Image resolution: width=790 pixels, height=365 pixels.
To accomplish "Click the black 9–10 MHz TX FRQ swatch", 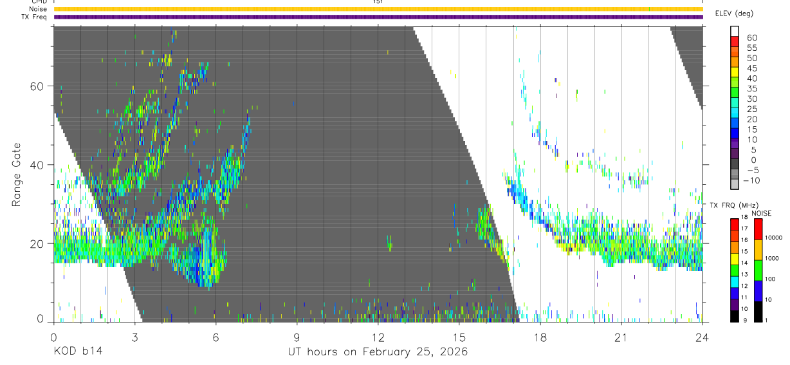I will (735, 315).
